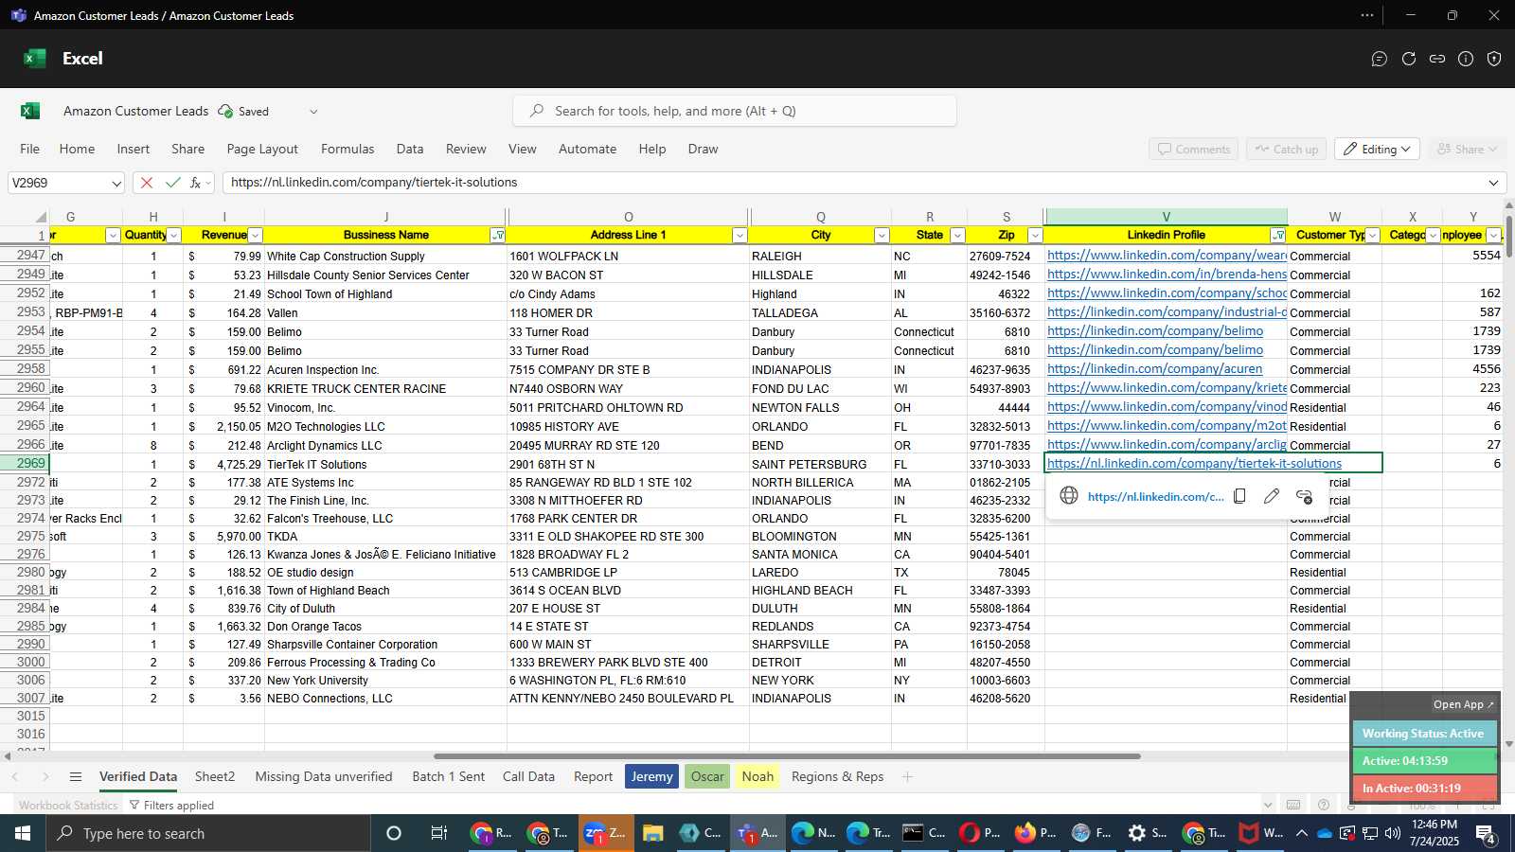Open the Quantity column filter dropdown
Viewport: 1515px width, 852px height.
click(x=174, y=236)
